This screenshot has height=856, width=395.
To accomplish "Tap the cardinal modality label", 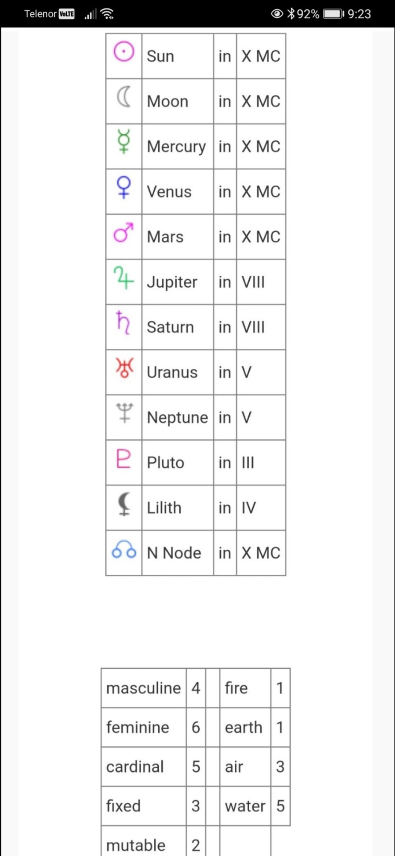I will pos(135,766).
